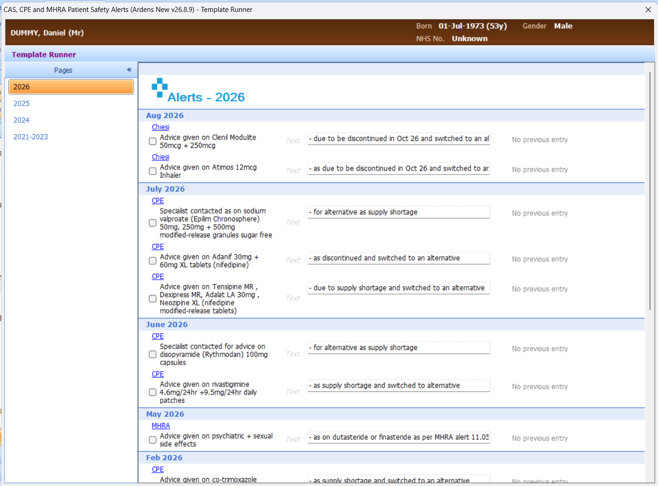658x486 pixels.
Task: Edit dutasteride or finasteride MHRA alert field
Action: tap(399, 437)
